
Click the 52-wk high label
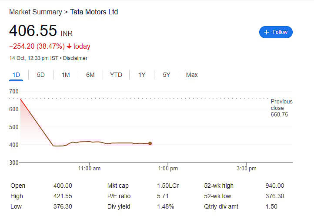pyautogui.click(x=218, y=186)
